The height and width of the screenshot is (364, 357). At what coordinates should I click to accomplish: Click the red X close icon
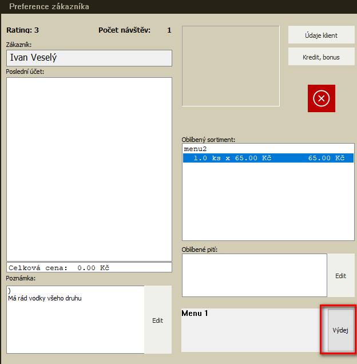point(321,98)
